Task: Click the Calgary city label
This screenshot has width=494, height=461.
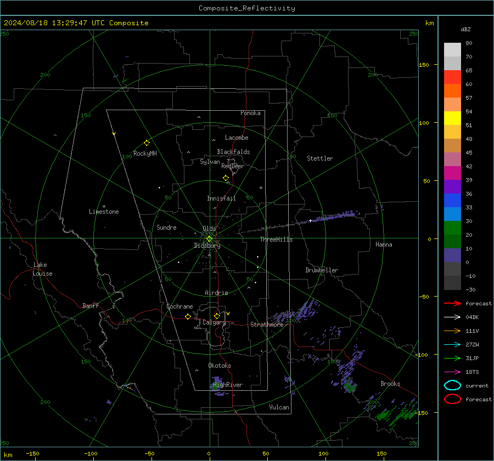Action: [x=214, y=322]
